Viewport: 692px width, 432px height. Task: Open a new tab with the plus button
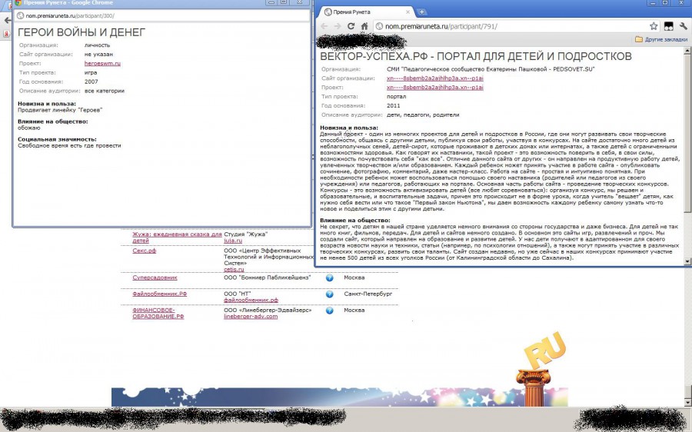coord(421,12)
